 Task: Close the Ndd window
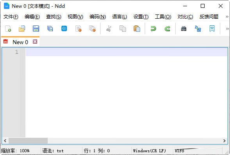(x=221, y=6)
